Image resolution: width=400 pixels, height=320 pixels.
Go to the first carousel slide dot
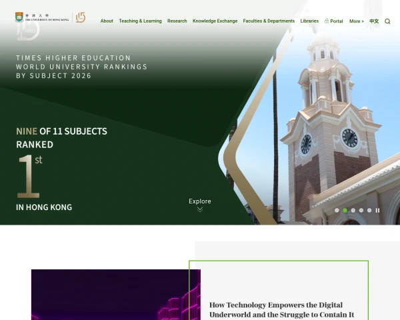337,210
